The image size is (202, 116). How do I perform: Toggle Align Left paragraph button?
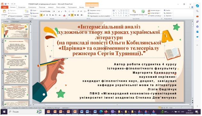(69, 15)
